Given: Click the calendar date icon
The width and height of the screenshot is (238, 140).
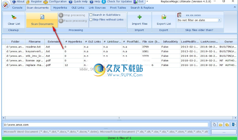Looking at the screenshot, I should pos(180,15).
